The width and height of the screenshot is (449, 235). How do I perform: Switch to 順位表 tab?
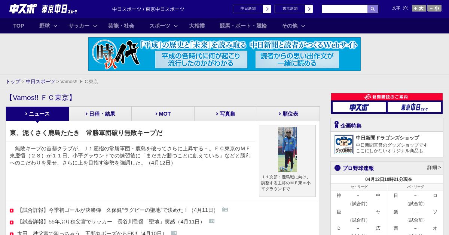(288, 114)
